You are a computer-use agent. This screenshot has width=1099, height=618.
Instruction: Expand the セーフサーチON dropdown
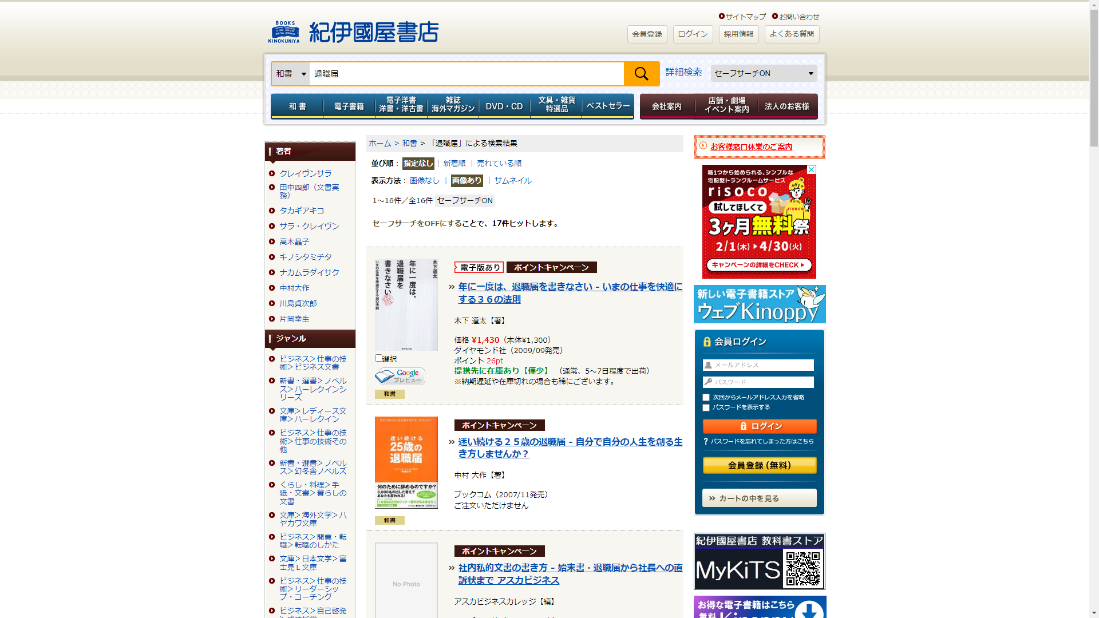[764, 73]
